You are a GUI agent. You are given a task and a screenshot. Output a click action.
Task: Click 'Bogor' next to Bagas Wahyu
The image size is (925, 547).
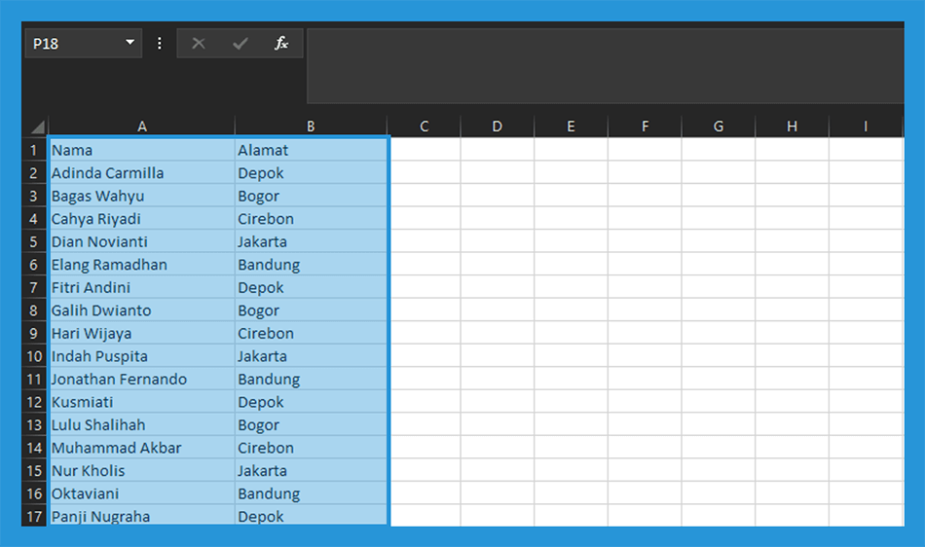311,196
